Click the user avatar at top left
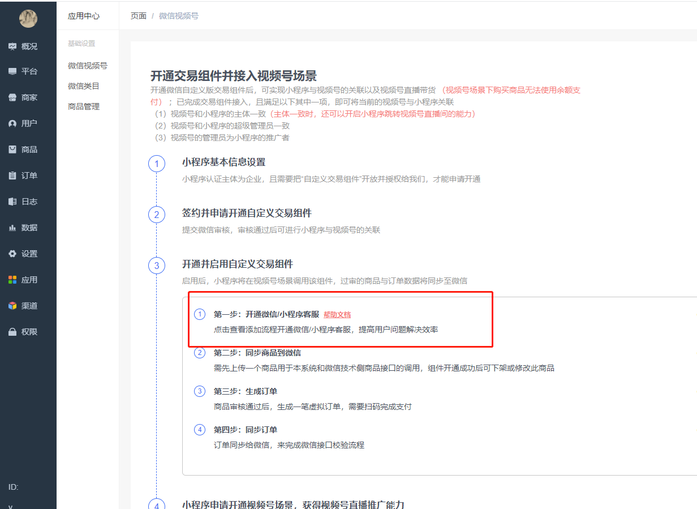The width and height of the screenshot is (697, 509). pos(28,19)
